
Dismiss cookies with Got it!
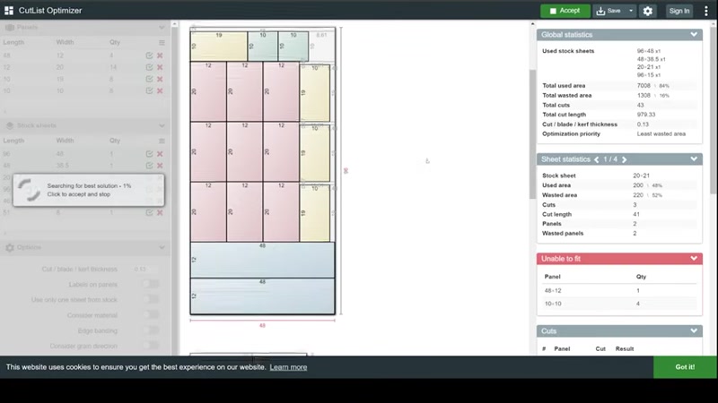685,367
